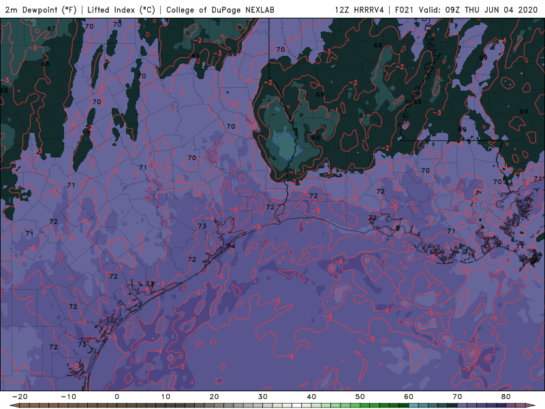Click the "74" dewpoint value near Galveston
The height and width of the screenshot is (409, 545).
(x=231, y=246)
